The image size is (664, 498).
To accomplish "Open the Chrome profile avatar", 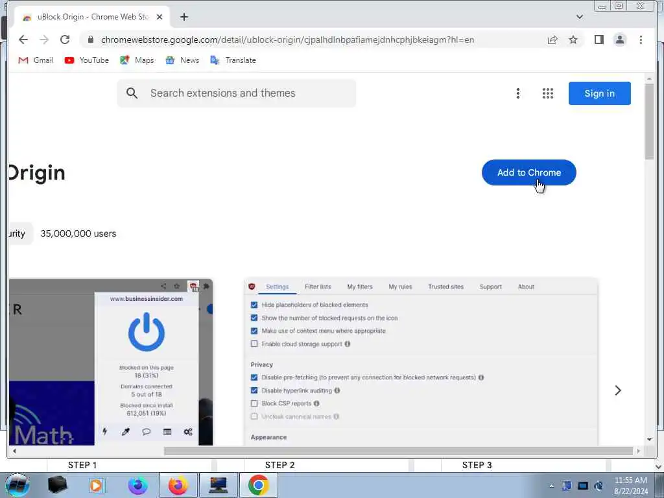I will tap(620, 40).
